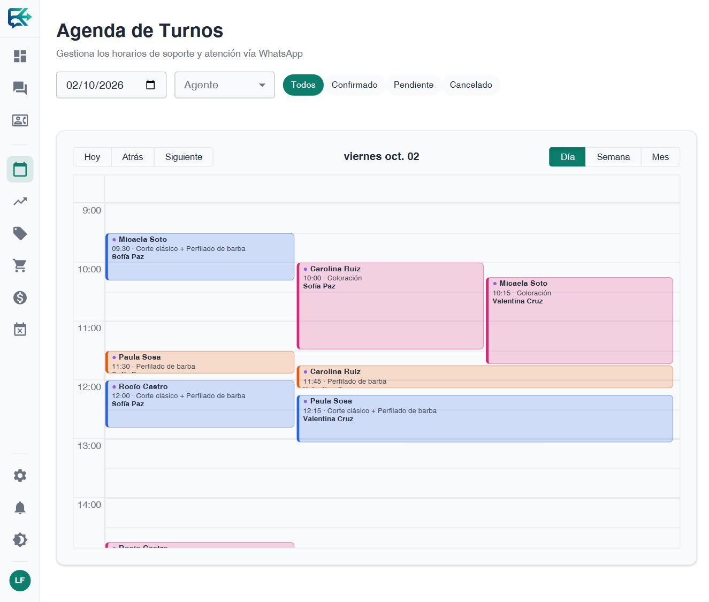
Task: Click the 9:00 time label
Action: pos(92,210)
